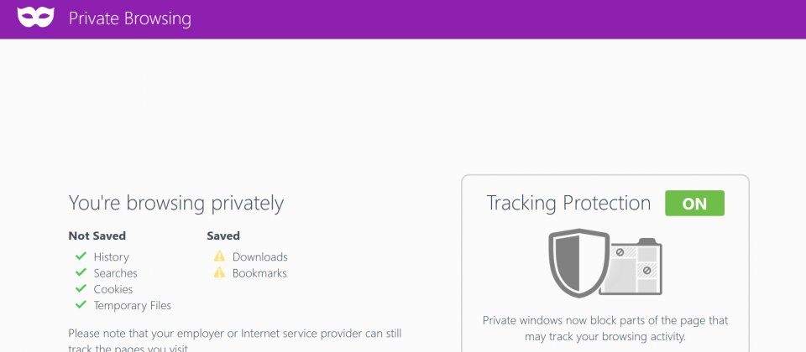Screen dimensions: 806x352
Task: Click the Temporary Files list item
Action: pos(132,306)
